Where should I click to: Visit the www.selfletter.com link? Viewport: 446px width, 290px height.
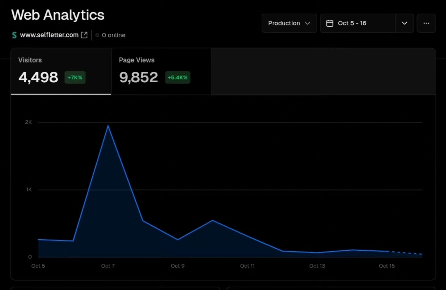tap(49, 35)
